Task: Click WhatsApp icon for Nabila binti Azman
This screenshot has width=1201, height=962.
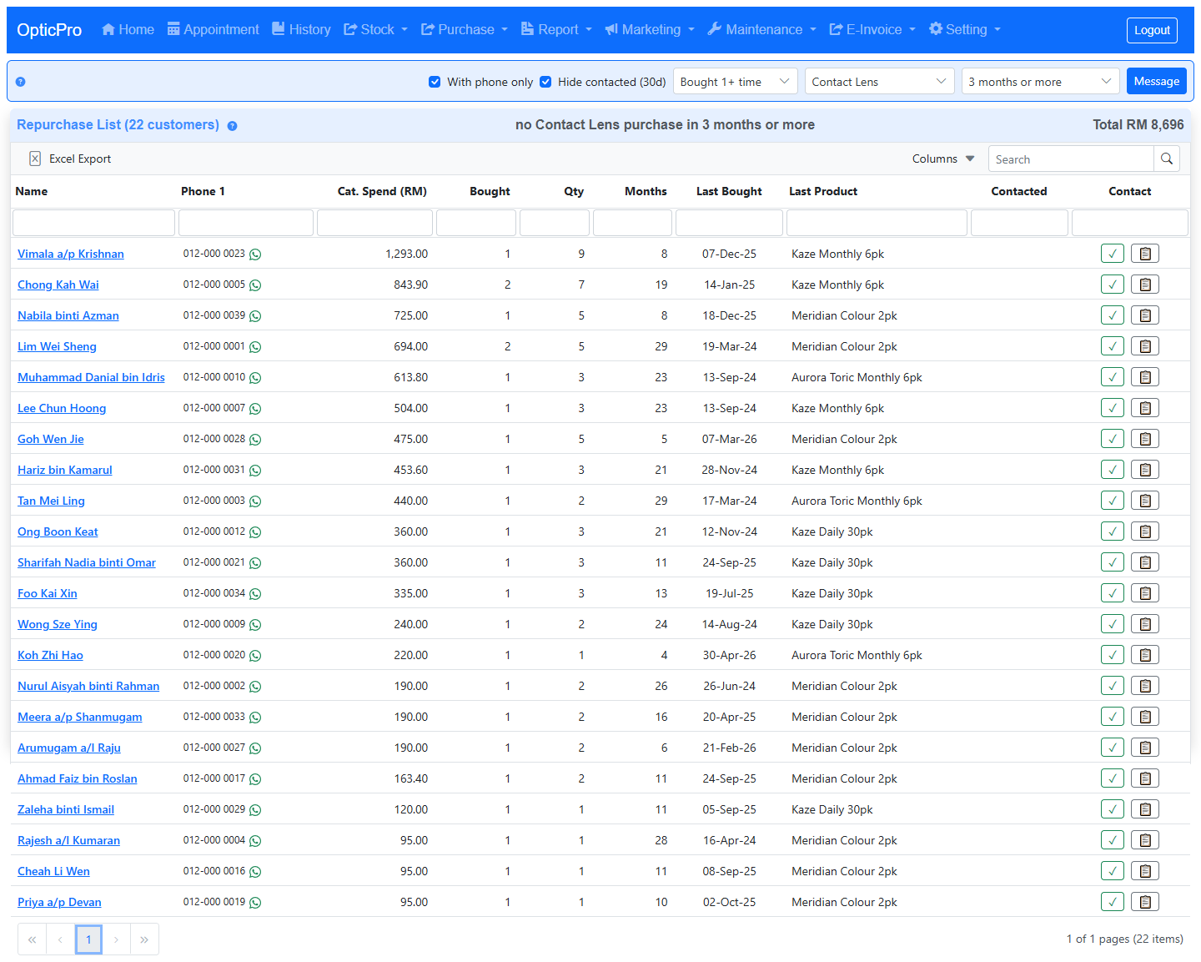Action: pos(255,316)
